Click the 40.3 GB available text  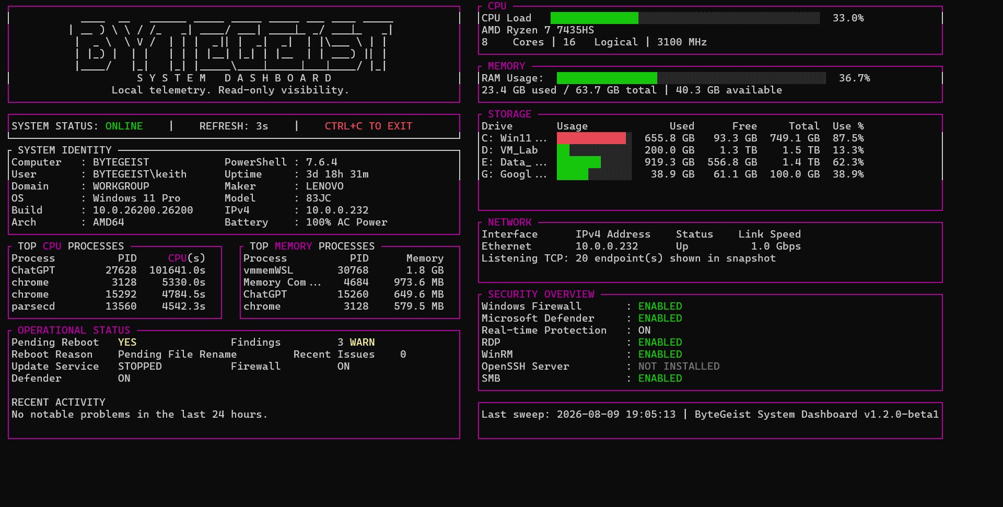tap(729, 90)
